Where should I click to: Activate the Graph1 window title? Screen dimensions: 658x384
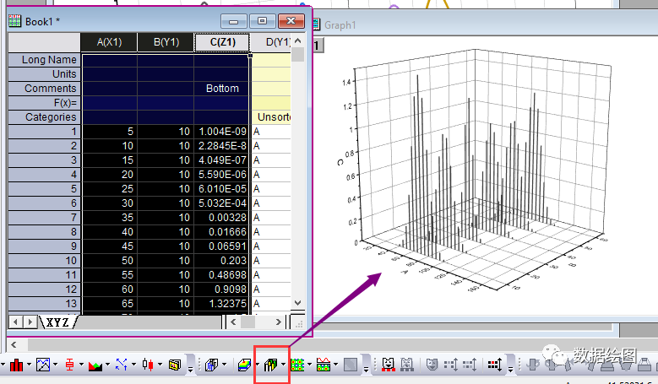coord(340,25)
